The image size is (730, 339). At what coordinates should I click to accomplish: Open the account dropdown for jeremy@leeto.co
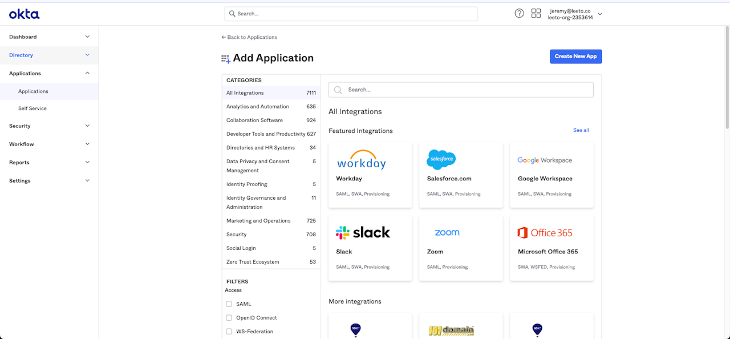(x=599, y=14)
